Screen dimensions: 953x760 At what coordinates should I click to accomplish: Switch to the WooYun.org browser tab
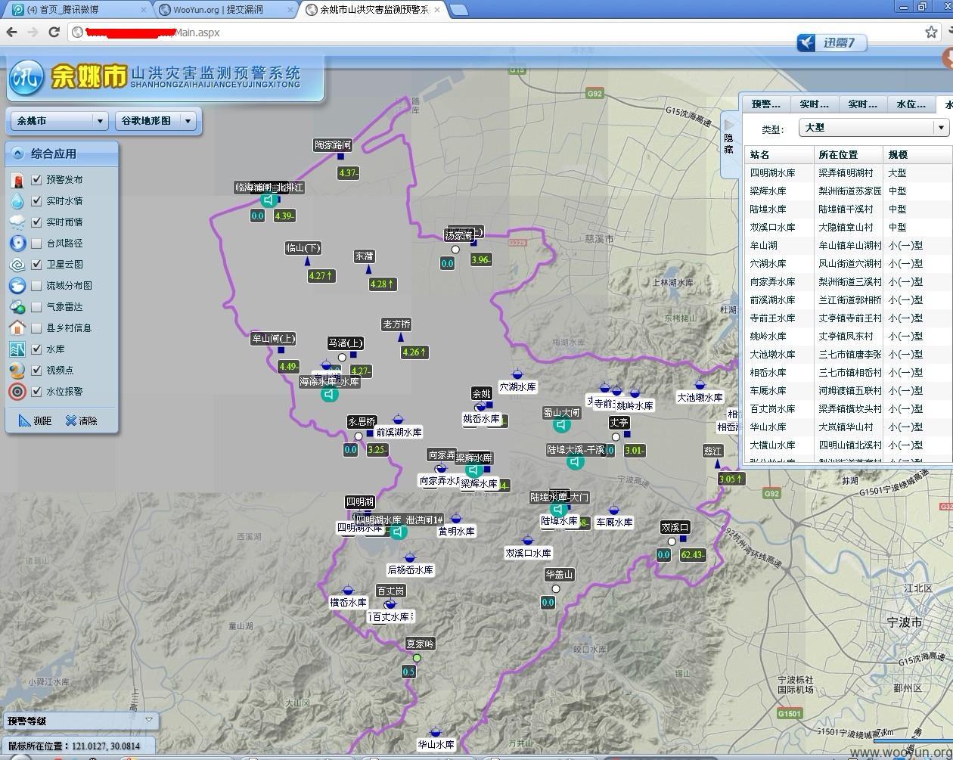pyautogui.click(x=227, y=9)
